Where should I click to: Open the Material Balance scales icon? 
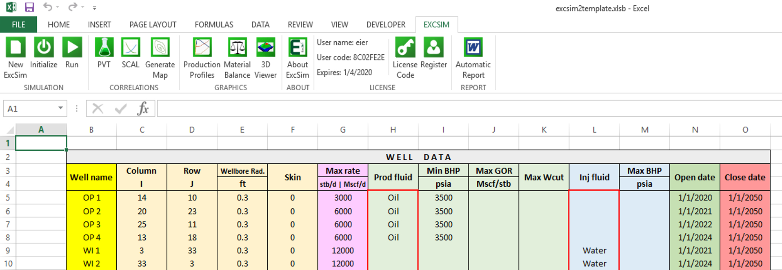237,47
